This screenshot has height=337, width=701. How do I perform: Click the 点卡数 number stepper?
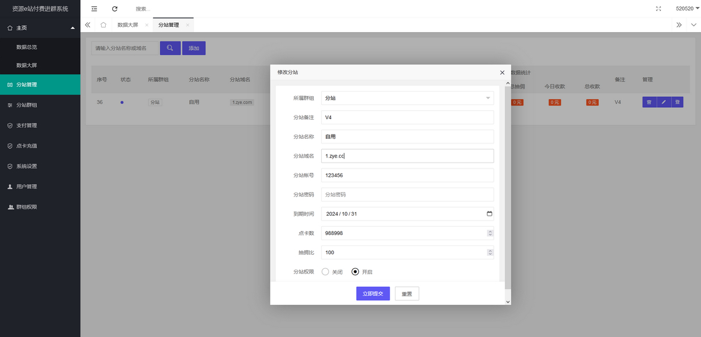click(490, 233)
